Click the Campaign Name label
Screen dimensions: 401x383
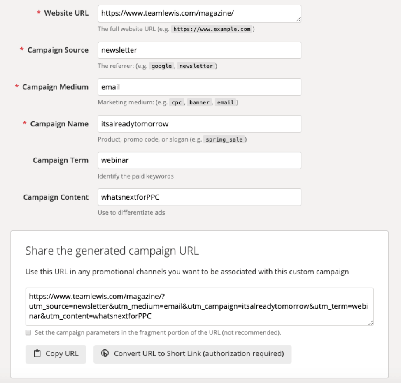[x=59, y=124]
